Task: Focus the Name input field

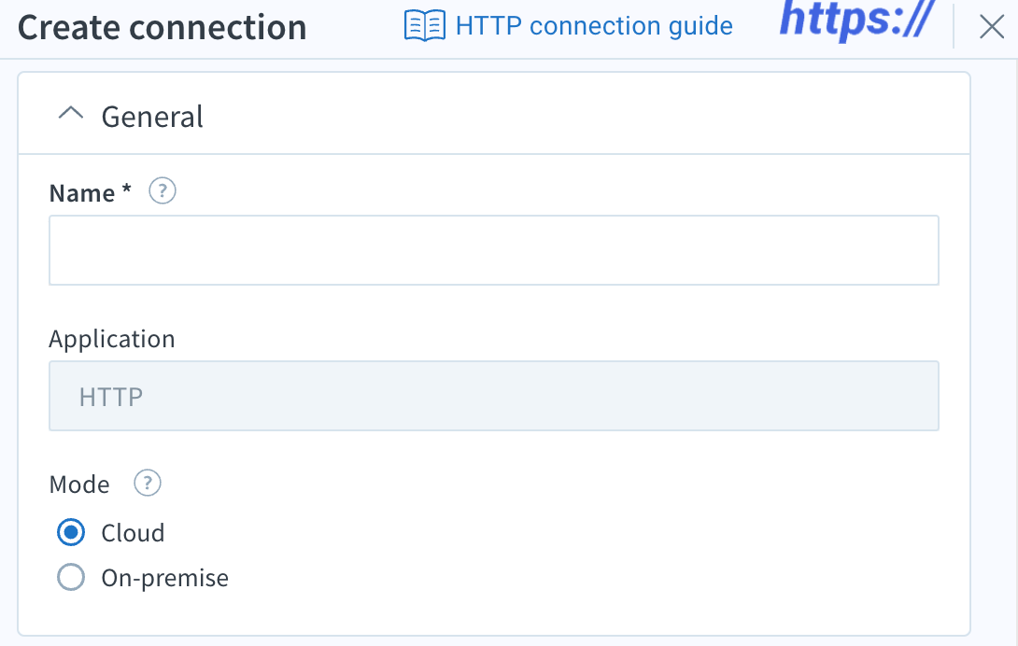Action: [494, 250]
